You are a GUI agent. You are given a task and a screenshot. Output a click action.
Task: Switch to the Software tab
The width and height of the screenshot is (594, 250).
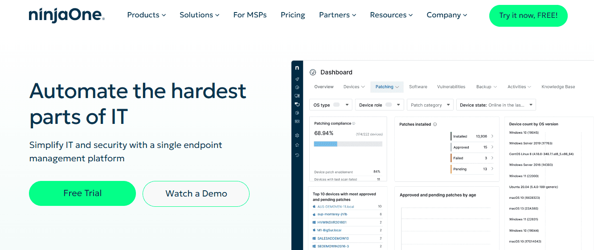coord(418,87)
